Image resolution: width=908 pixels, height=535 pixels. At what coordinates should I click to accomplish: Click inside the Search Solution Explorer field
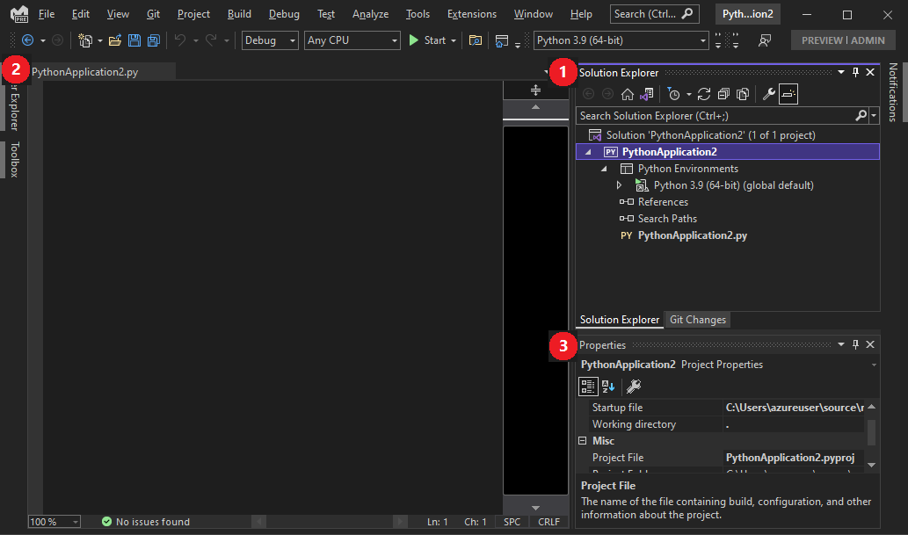(712, 115)
